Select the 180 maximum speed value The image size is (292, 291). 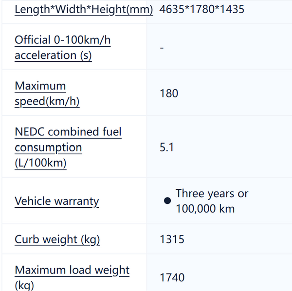coord(169,93)
